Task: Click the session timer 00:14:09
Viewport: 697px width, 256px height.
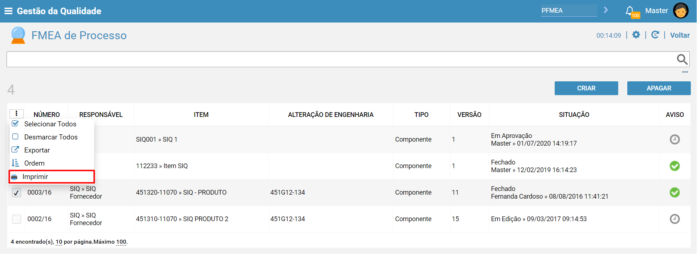Action: pos(609,36)
